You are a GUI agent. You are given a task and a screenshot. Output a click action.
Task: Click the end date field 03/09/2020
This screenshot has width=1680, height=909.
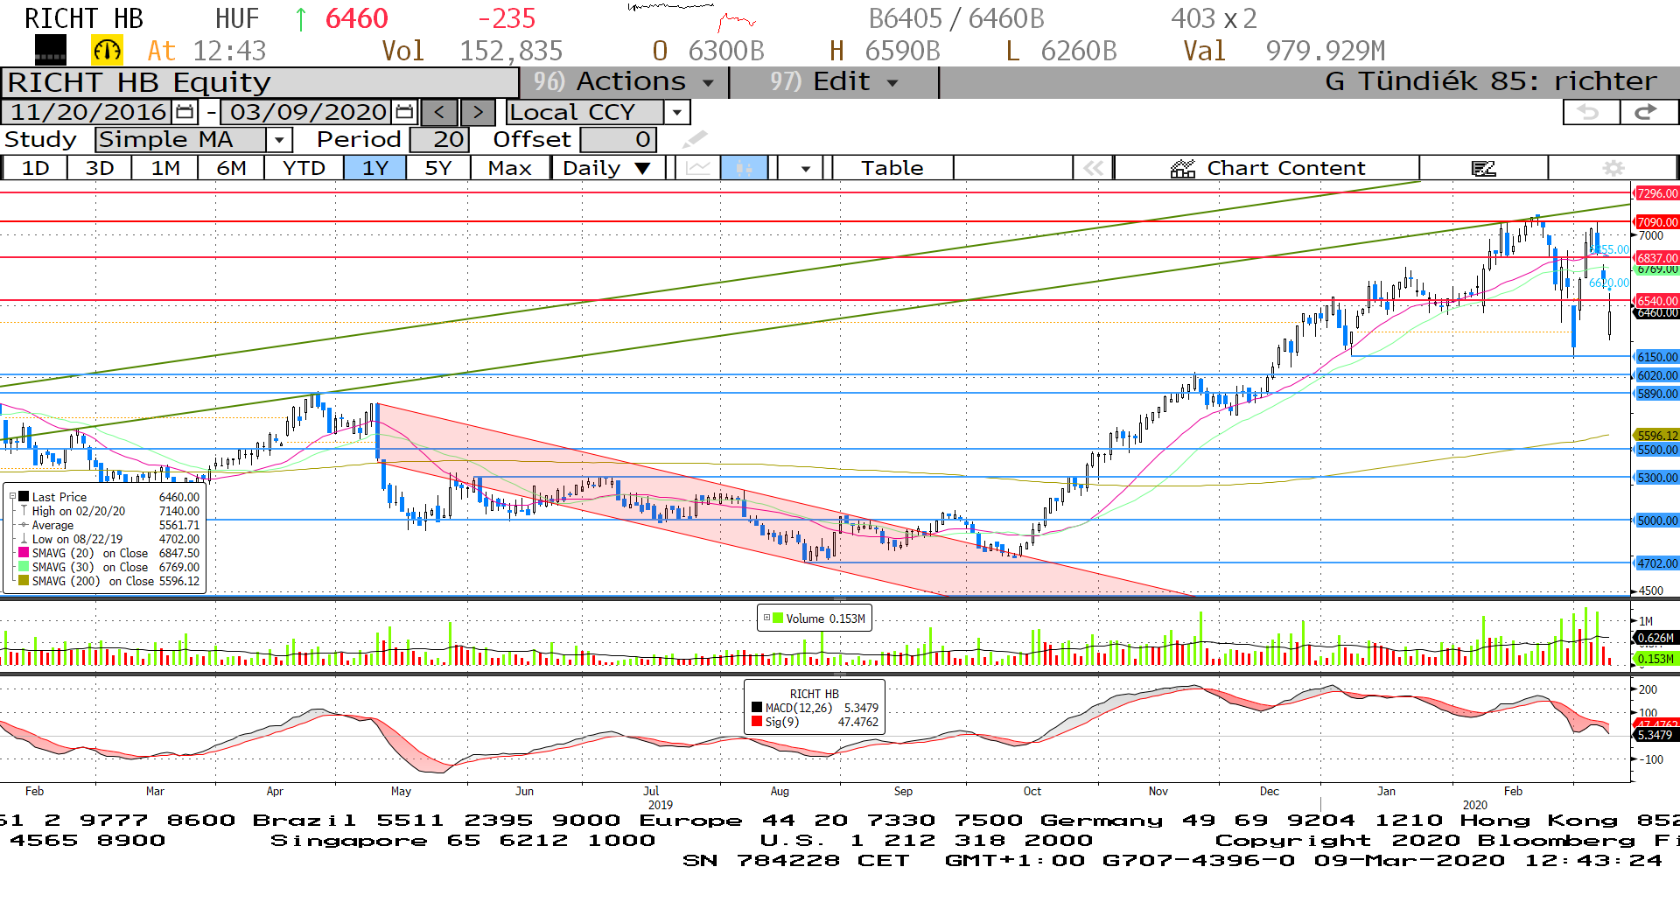[308, 112]
